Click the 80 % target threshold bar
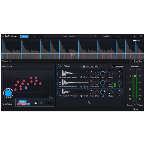The width and height of the screenshot is (145, 145). pos(24,104)
